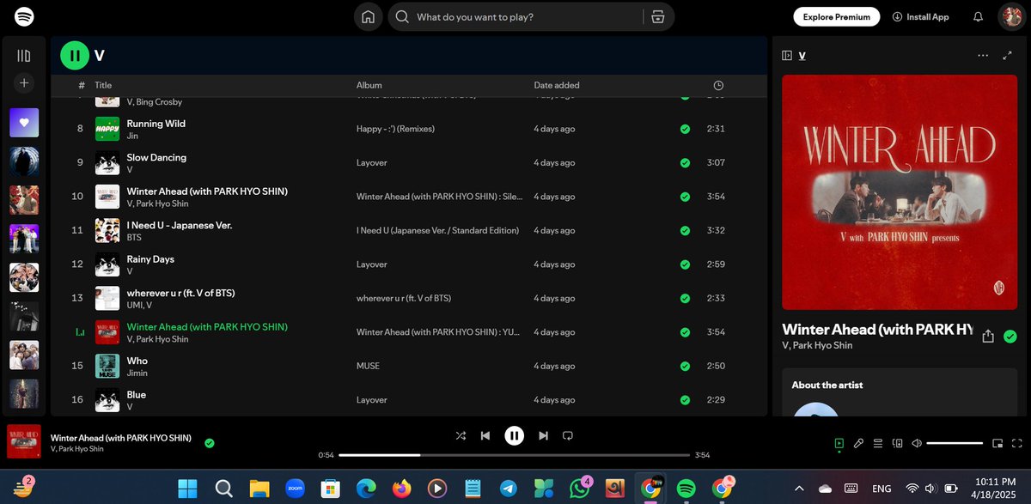Select the I Need U - Japanese Ver. track
Viewport: 1031px width, 504px height.
pos(180,225)
